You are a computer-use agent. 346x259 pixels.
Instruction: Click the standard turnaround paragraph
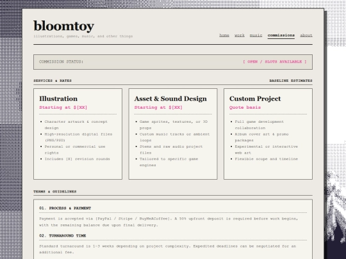pyautogui.click(x=167, y=249)
